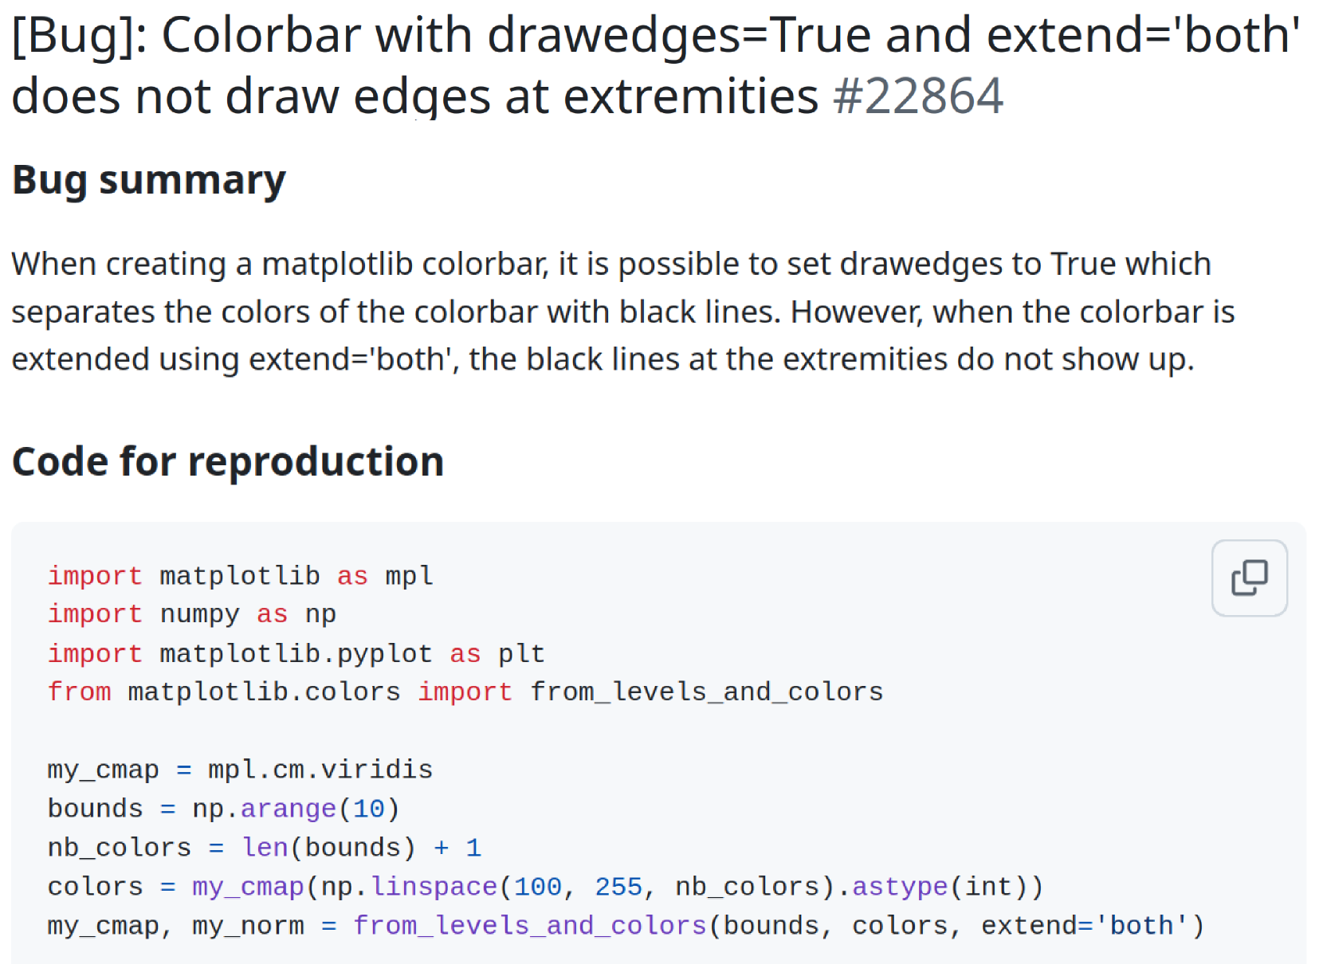The height and width of the screenshot is (964, 1323).
Task: Click the 'len' function call in code
Action: (265, 848)
